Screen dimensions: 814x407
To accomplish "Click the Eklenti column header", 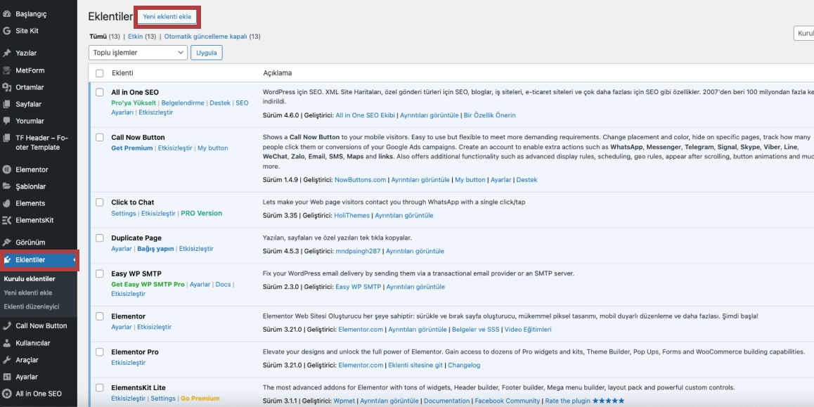I will [122, 73].
